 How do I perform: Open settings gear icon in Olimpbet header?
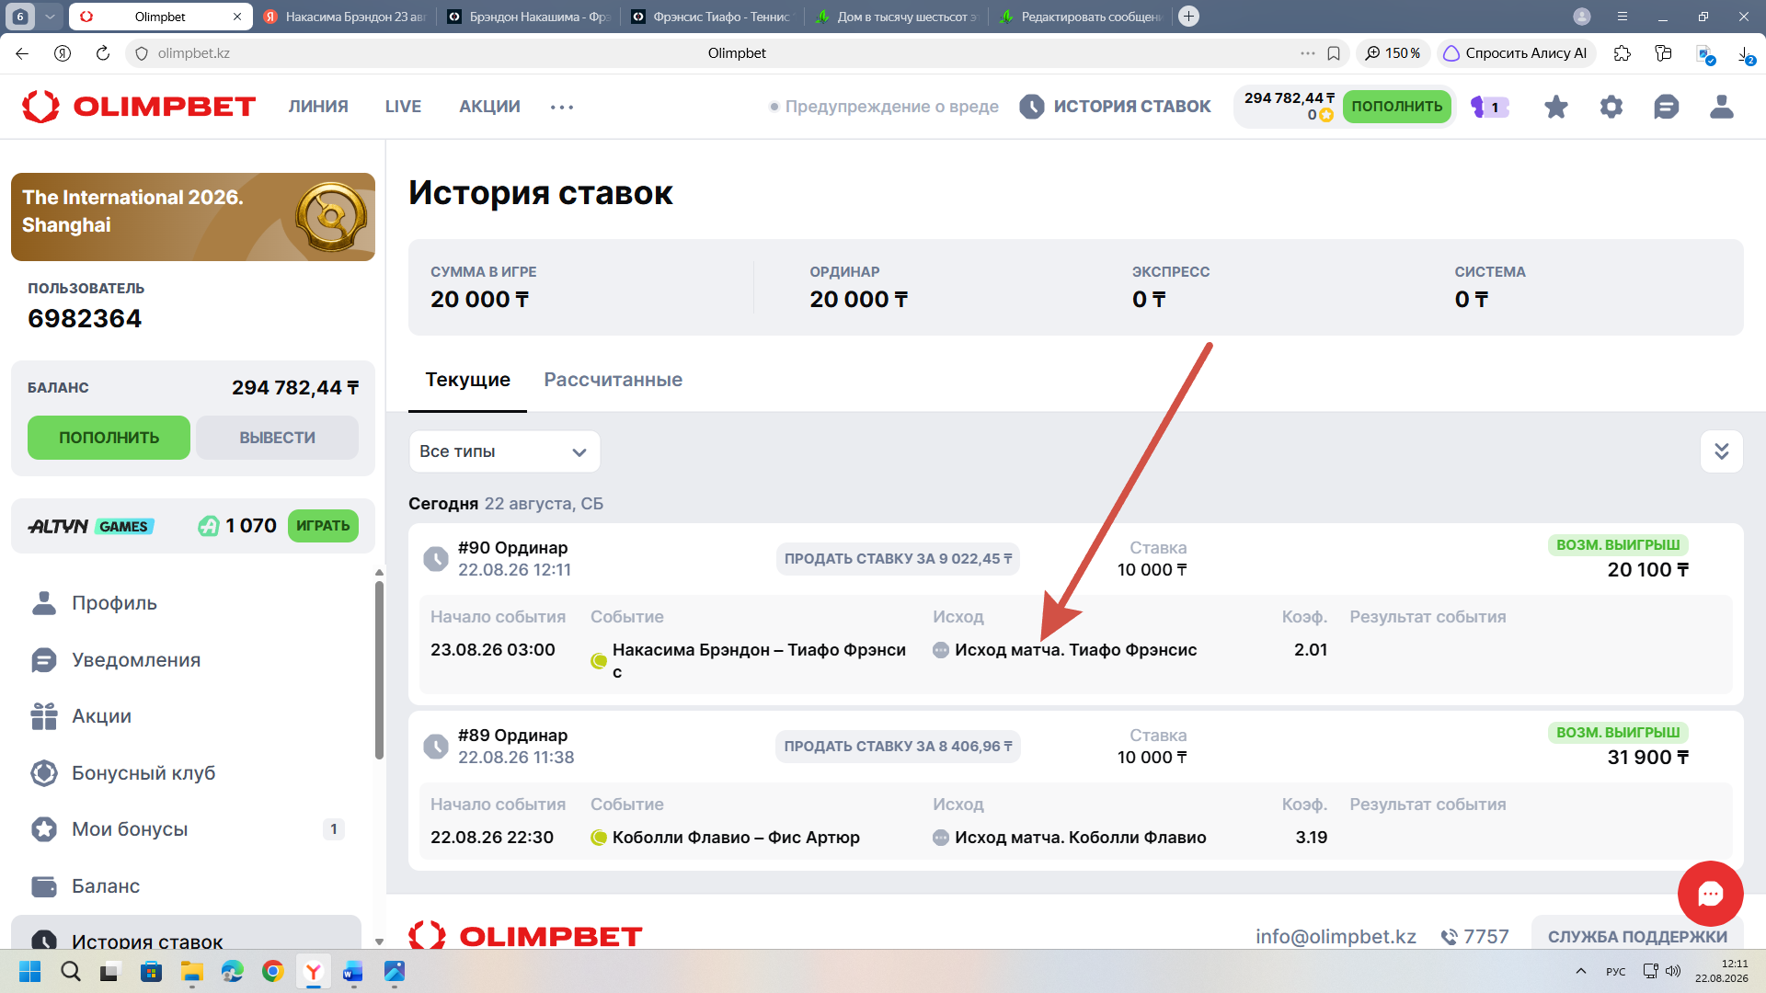click(1611, 107)
